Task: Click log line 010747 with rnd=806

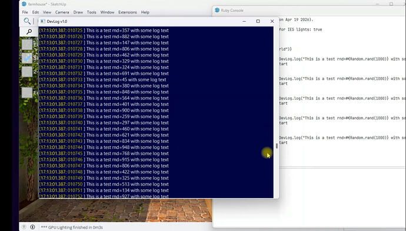Action: tap(104, 166)
